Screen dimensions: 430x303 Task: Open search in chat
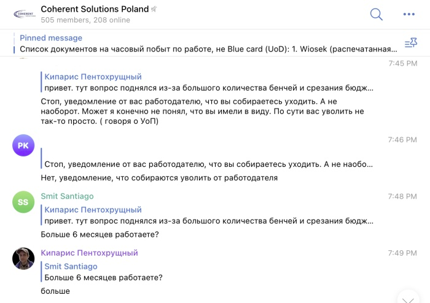pos(377,14)
